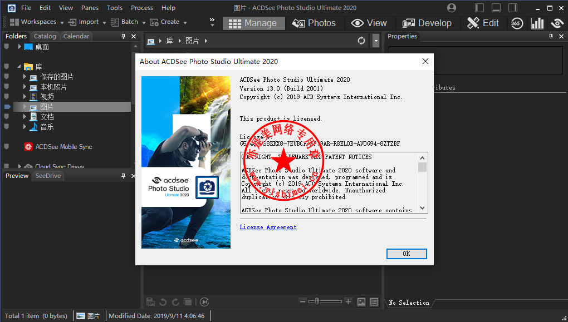Click the ACDSee Mobile Sync icon
Viewport: 568px width, 322px height.
coord(28,146)
